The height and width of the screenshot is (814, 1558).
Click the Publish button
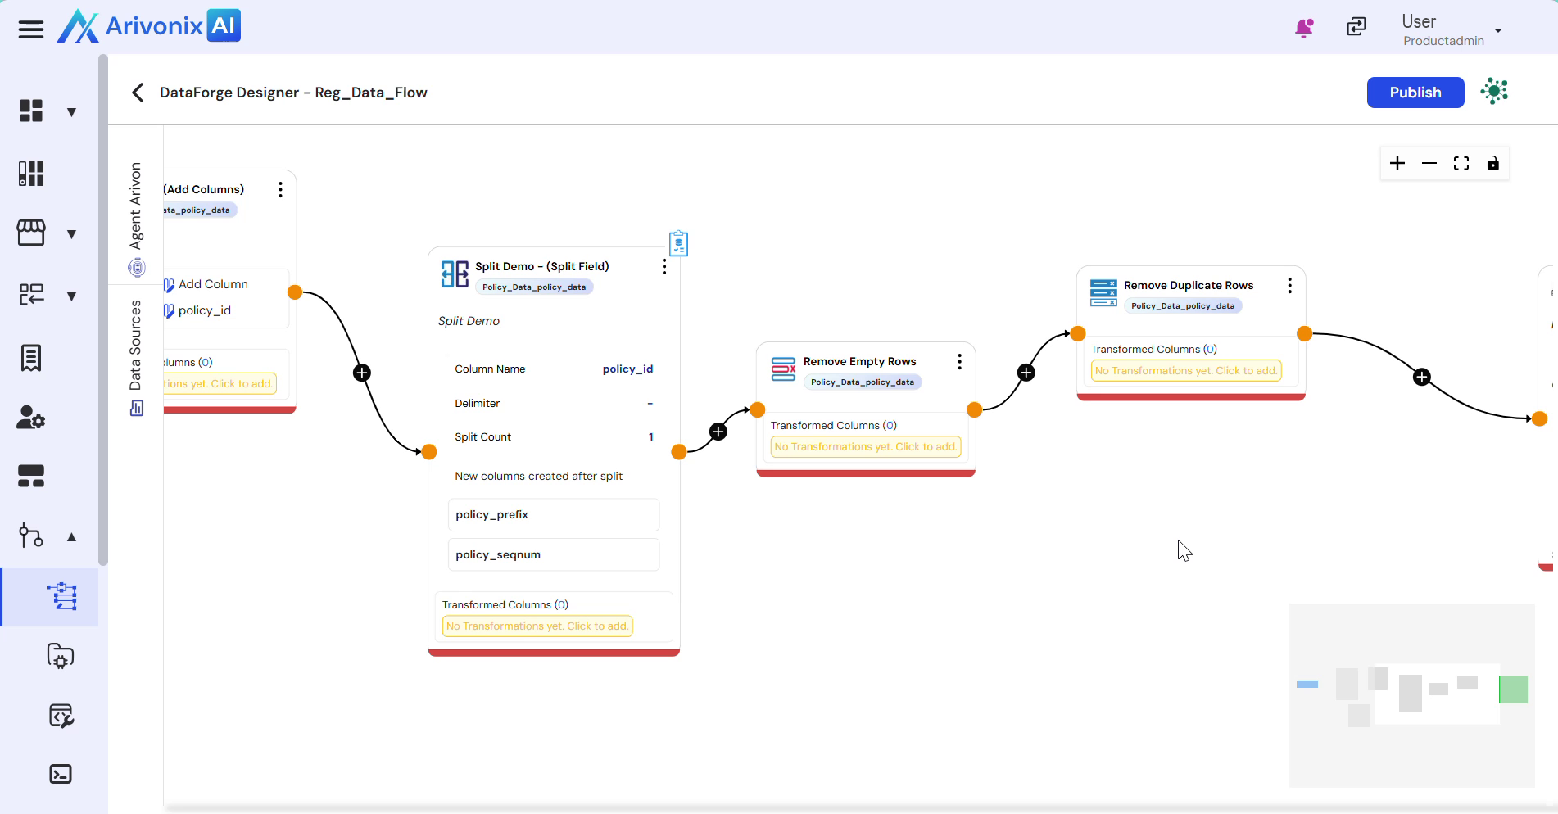coord(1415,93)
